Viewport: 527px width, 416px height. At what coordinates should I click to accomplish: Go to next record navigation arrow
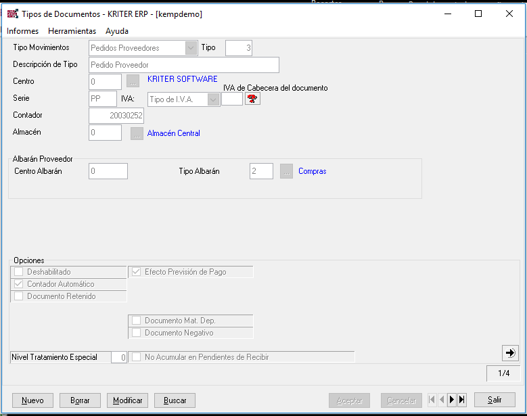tap(452, 400)
